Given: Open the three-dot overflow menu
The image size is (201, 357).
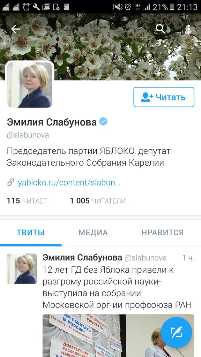Looking at the screenshot, I should point(189,29).
